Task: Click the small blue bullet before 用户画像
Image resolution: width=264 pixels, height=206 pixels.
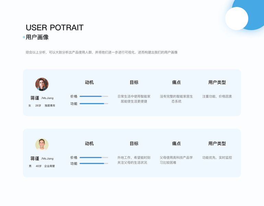Action: tap(24, 37)
